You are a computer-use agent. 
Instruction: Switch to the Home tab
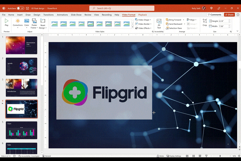coord(11,14)
